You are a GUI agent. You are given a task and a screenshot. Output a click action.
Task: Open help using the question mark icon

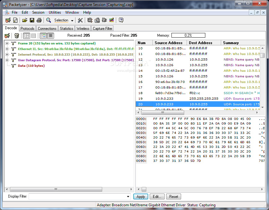click(x=121, y=20)
